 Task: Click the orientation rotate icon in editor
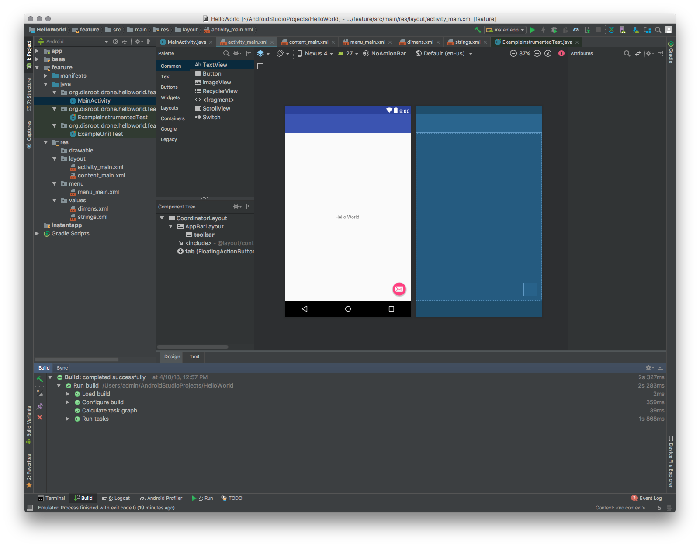click(281, 54)
